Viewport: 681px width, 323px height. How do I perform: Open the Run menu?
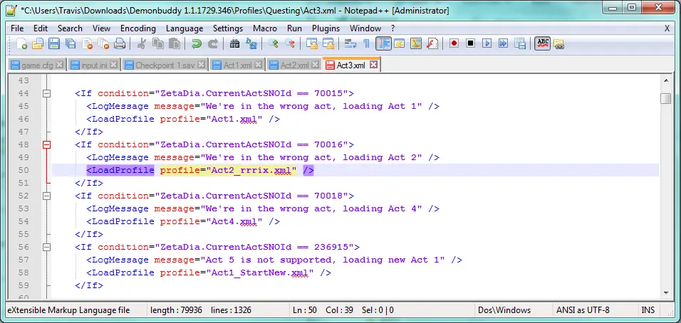294,28
